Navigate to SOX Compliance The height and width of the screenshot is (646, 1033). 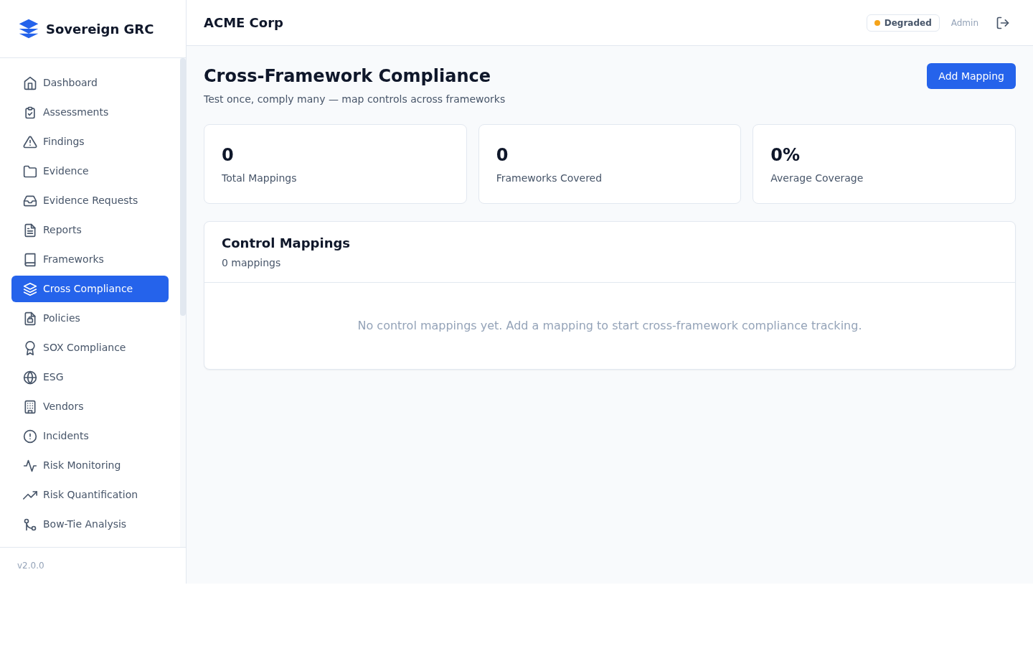pos(84,347)
